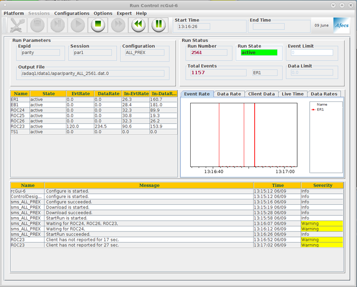Open the Sessions menu
This screenshot has width=357, height=287.
click(x=39, y=13)
